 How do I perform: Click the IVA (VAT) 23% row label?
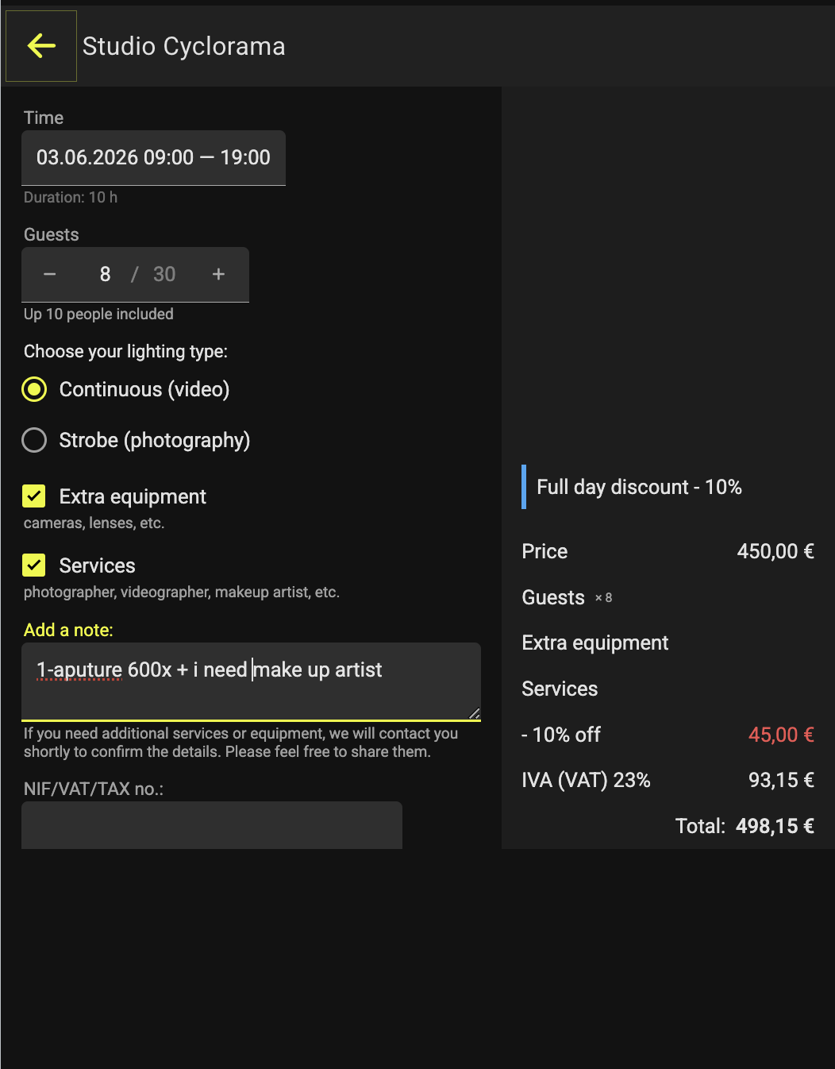pos(586,780)
